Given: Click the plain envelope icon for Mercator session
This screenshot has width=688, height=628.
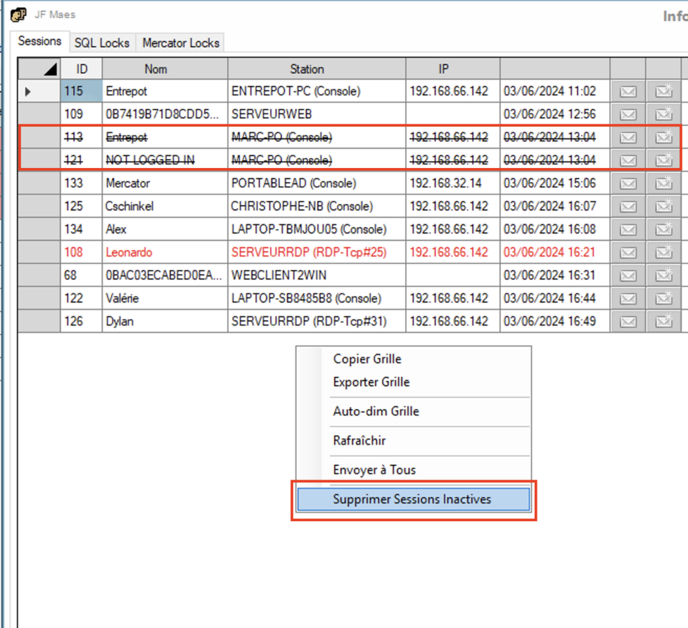Looking at the screenshot, I should (628, 183).
